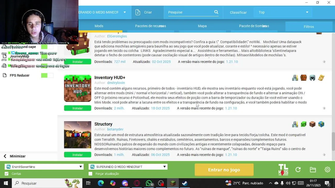Click the file icon beside JourneyMap
Screen dimensions: 335x188
point(4,56)
